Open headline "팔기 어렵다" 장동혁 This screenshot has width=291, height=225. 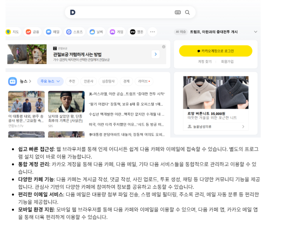tap(126, 105)
